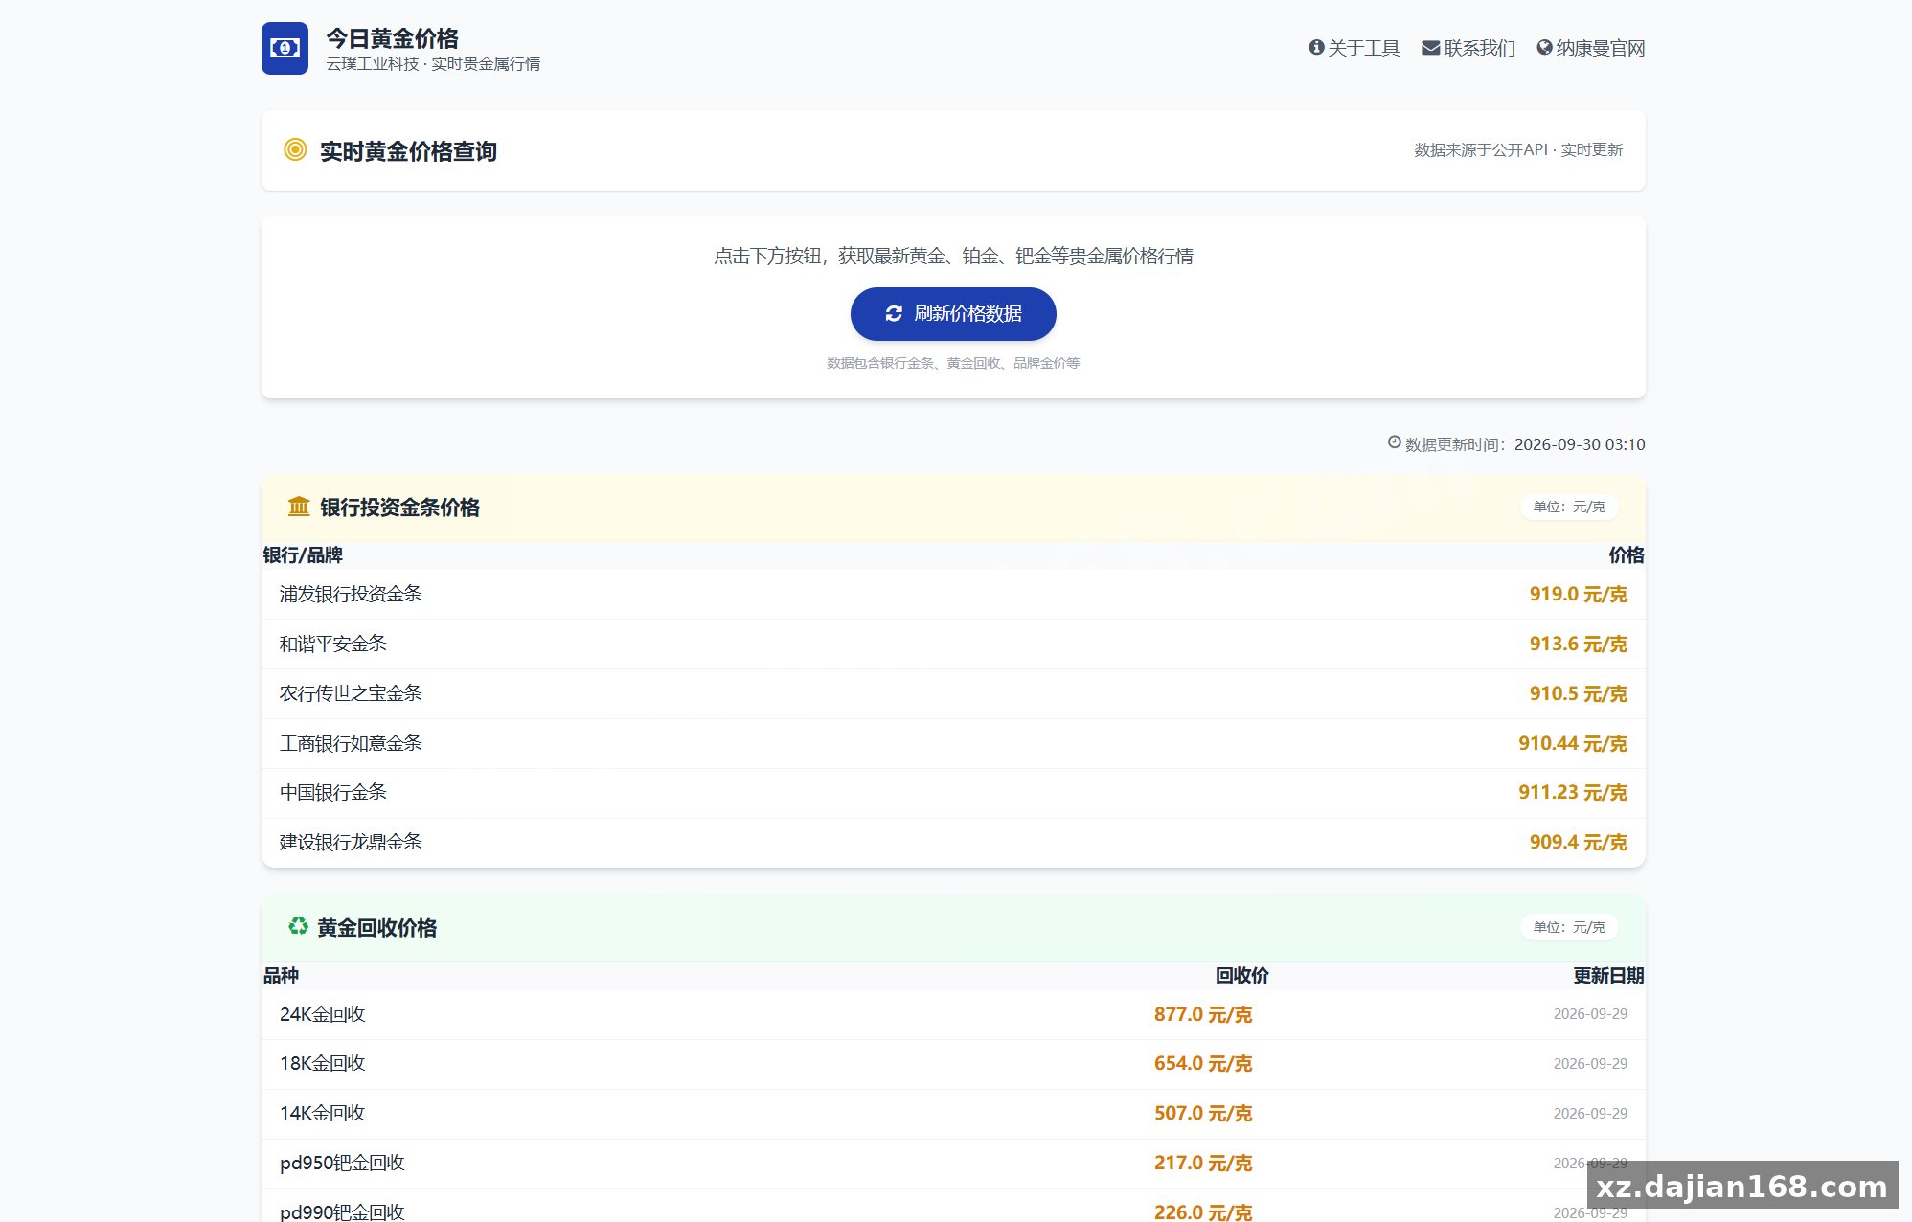Select the 24K金回收 row
This screenshot has height=1222, width=1912.
pos(953,1015)
